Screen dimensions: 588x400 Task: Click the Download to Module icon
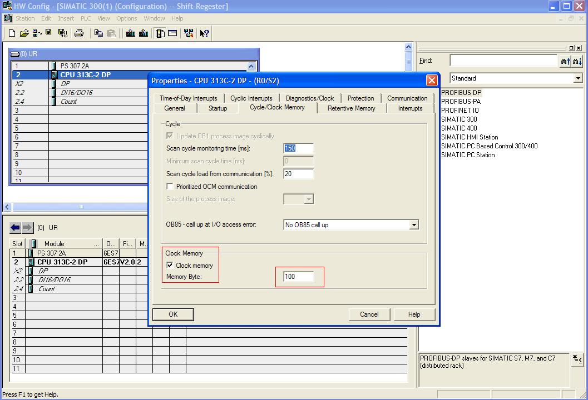coord(131,33)
